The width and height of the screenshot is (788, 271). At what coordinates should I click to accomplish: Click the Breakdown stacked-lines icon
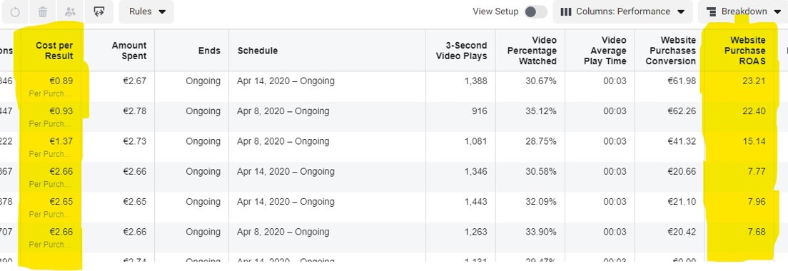[x=711, y=11]
